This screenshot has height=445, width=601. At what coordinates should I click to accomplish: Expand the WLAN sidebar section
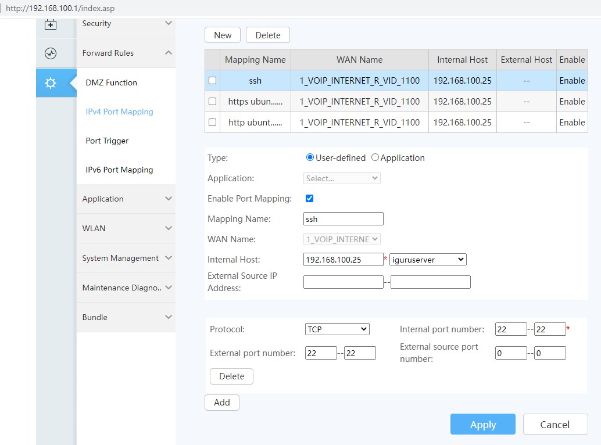coord(126,228)
